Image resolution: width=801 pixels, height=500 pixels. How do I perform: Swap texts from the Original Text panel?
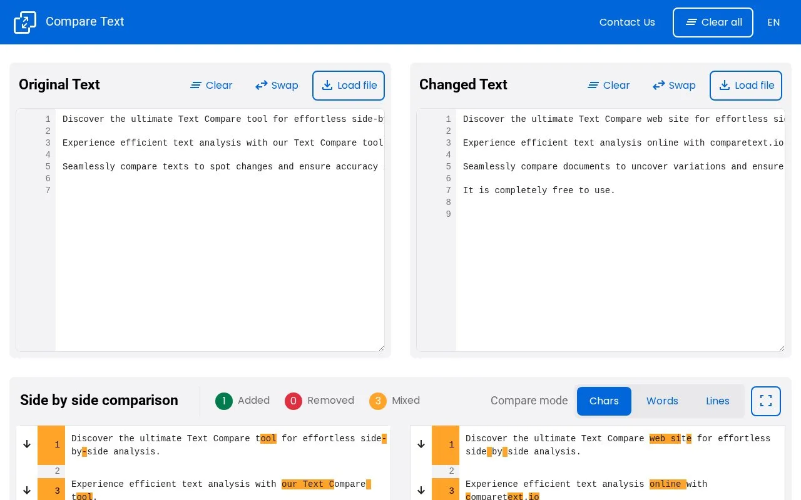(277, 86)
